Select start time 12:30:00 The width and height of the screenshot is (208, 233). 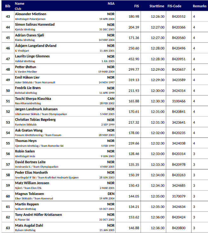(x=157, y=91)
